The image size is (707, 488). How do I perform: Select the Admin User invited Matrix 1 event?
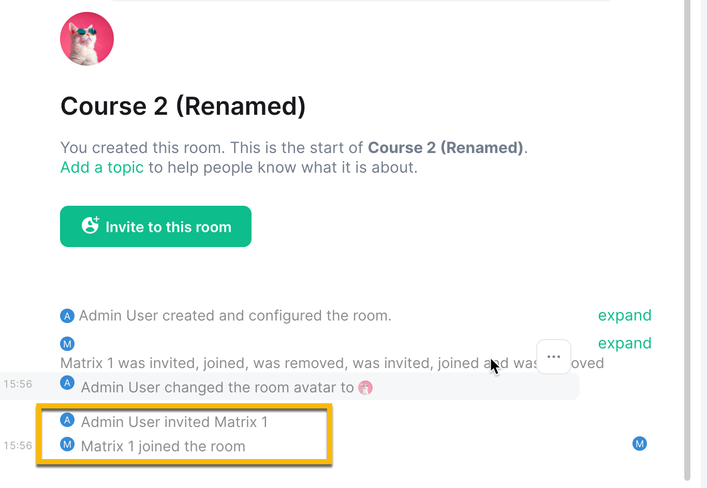pyautogui.click(x=174, y=422)
